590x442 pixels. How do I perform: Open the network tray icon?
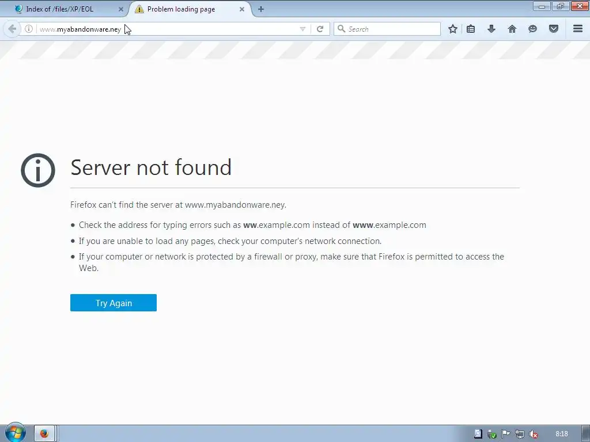coord(520,434)
